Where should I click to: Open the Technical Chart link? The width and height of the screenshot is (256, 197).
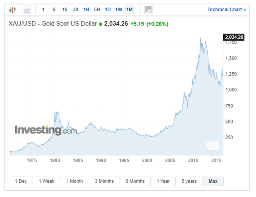click(x=227, y=10)
